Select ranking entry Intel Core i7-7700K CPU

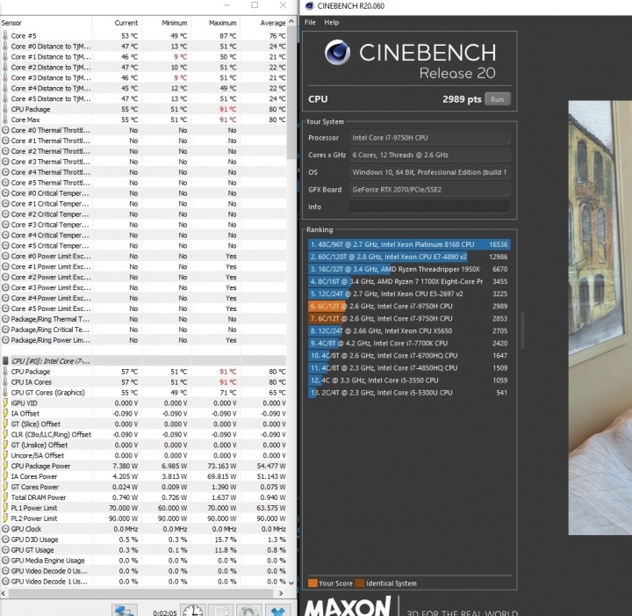[x=409, y=344]
